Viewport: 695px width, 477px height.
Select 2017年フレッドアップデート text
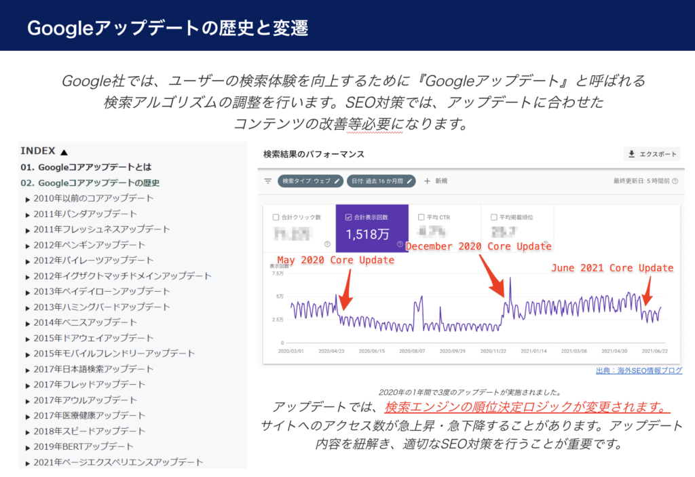coord(90,384)
